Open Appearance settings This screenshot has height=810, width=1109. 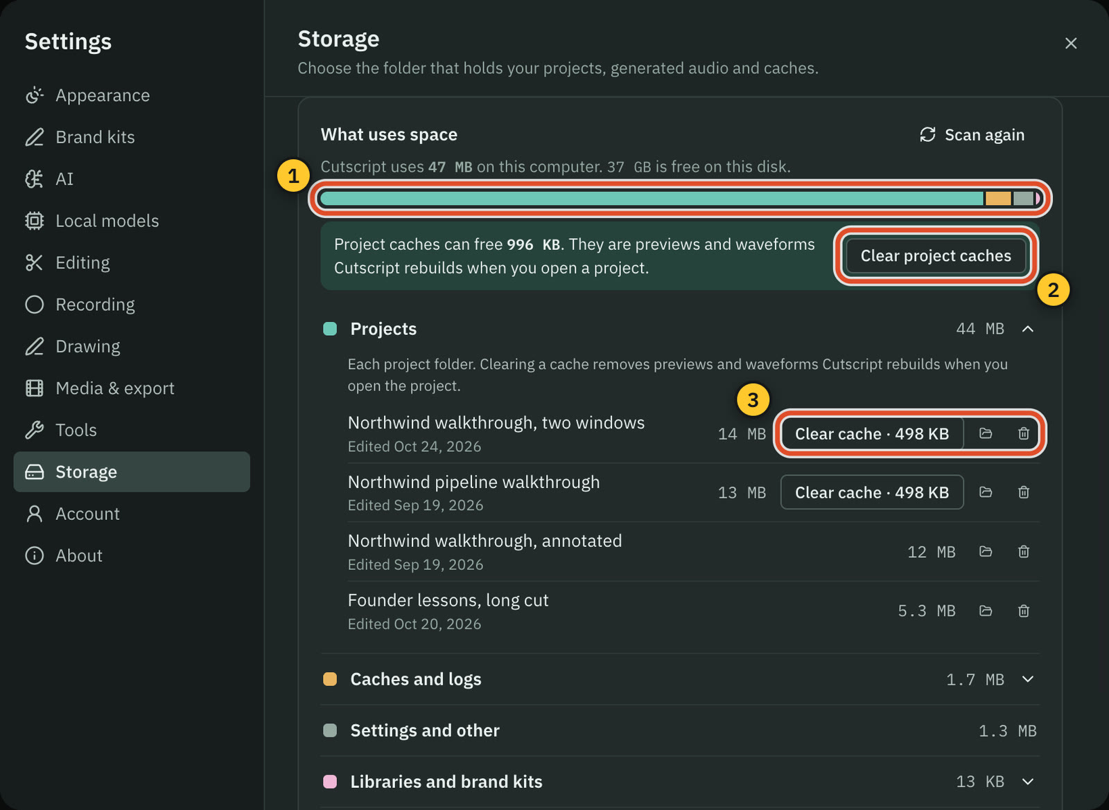132,96
